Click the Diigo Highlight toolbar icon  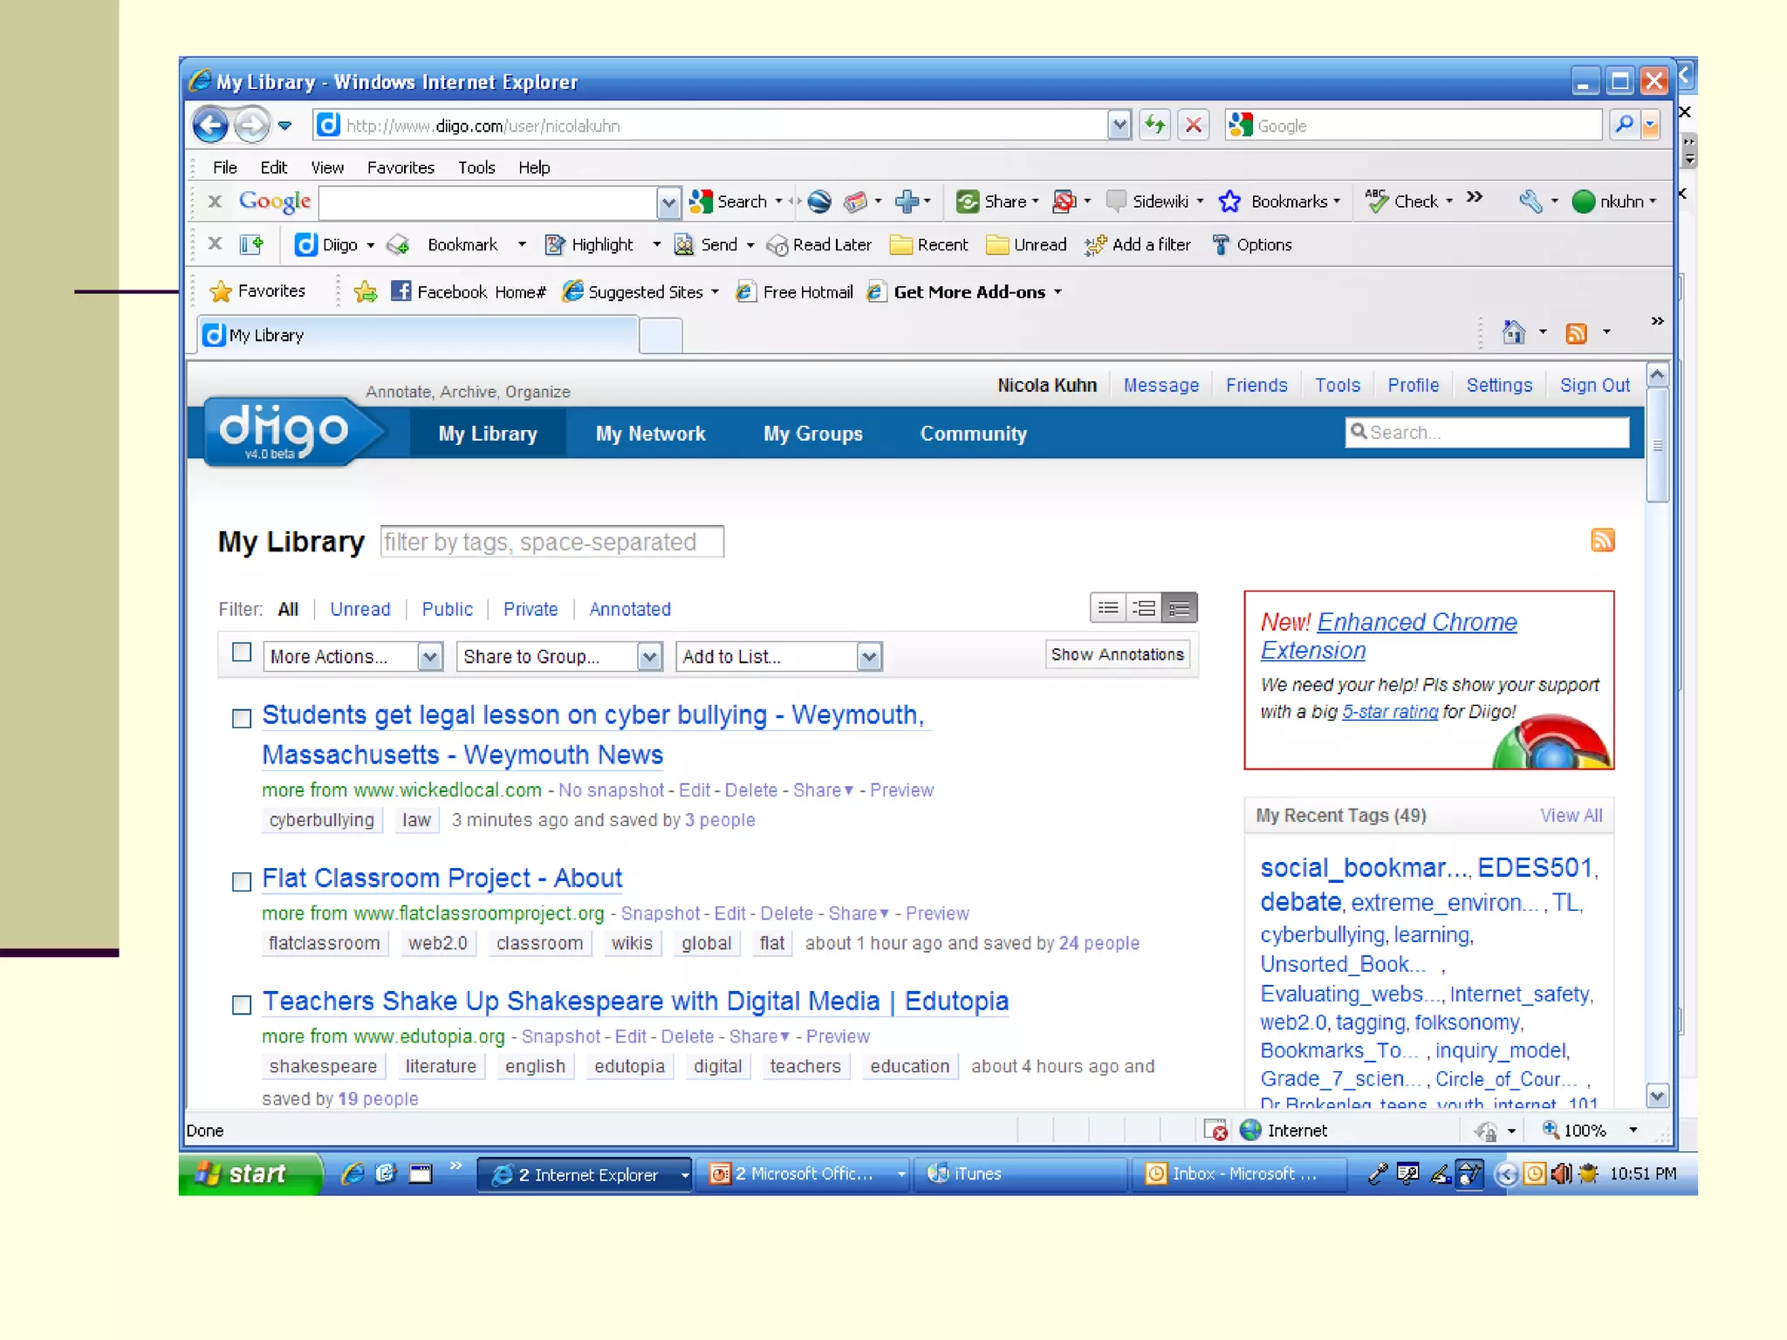(555, 245)
